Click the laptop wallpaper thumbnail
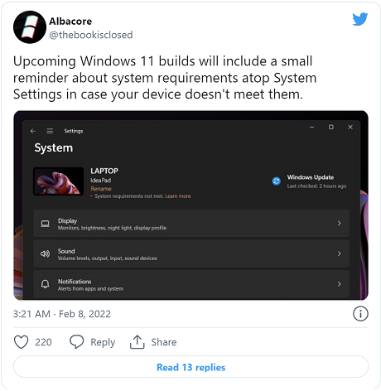Screen dimensions: 381x391 pos(58,181)
